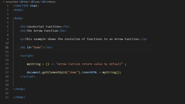Click line number 1 in the gutter

(x=8, y=6)
